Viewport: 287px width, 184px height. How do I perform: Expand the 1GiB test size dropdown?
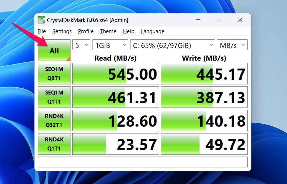[110, 45]
